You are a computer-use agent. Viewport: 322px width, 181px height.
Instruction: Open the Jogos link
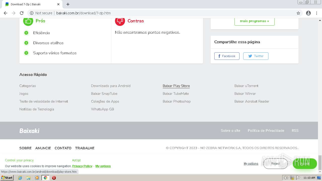point(24,94)
